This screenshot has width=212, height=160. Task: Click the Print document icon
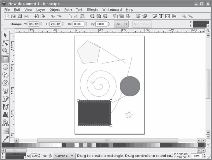[26, 16]
